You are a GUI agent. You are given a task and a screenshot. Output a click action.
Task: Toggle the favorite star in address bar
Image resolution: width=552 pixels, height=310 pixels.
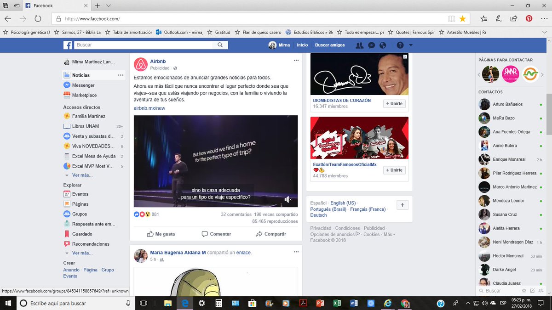tap(462, 19)
